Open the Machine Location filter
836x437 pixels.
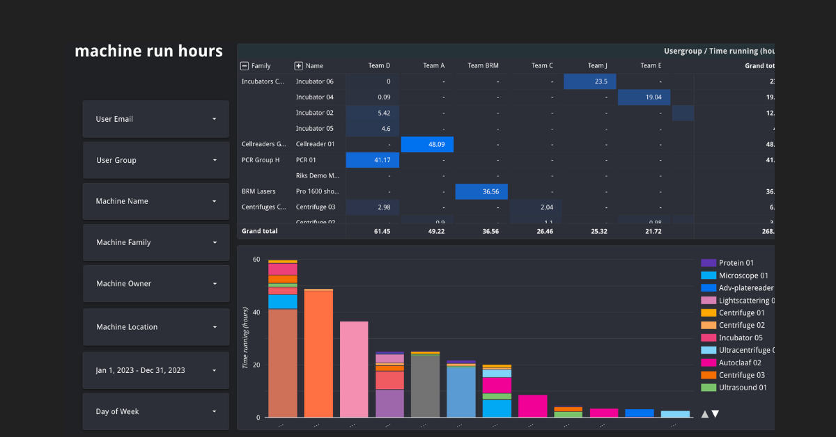(x=156, y=327)
